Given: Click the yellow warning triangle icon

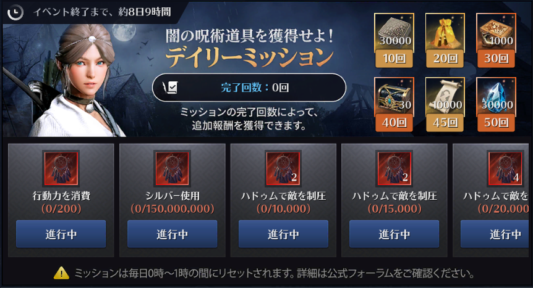Looking at the screenshot, I should [62, 273].
